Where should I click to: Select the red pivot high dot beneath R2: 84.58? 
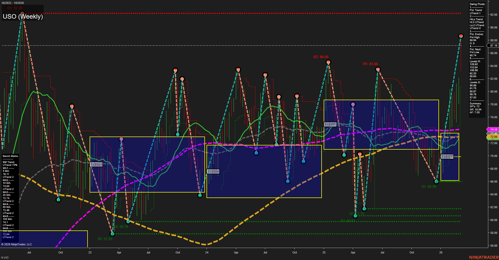point(328,62)
